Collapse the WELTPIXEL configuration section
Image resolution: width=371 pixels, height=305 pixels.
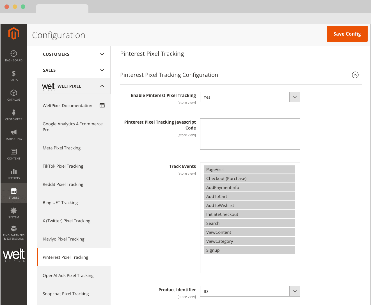[x=74, y=86]
